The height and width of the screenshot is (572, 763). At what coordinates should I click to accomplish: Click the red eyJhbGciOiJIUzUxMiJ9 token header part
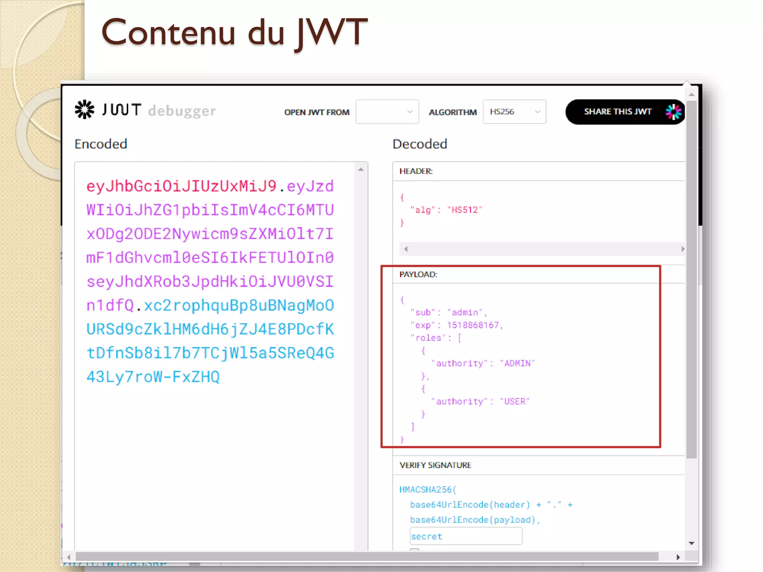coord(181,186)
